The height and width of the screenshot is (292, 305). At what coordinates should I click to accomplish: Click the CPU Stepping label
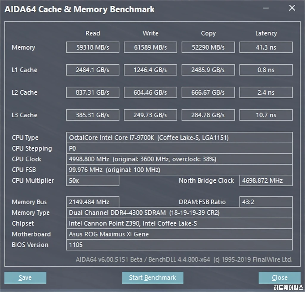click(32, 149)
